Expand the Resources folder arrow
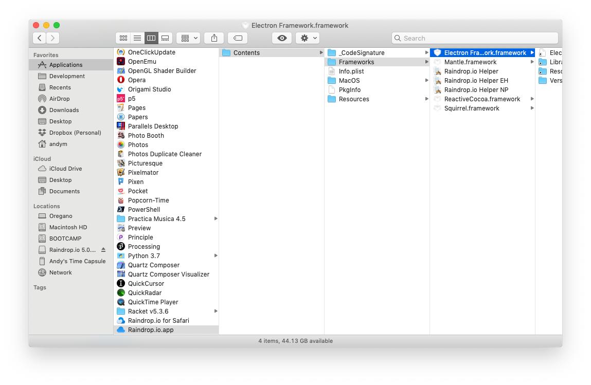 pos(427,99)
